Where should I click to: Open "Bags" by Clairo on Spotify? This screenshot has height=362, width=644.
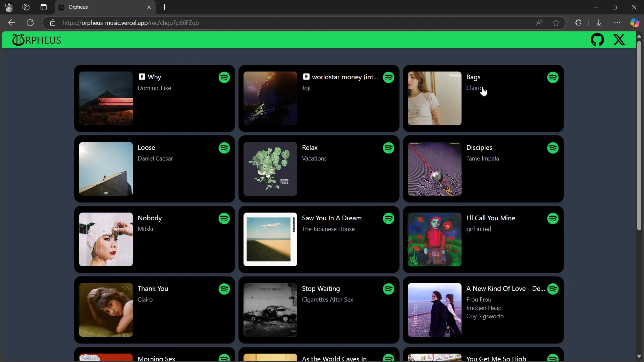coord(553,77)
